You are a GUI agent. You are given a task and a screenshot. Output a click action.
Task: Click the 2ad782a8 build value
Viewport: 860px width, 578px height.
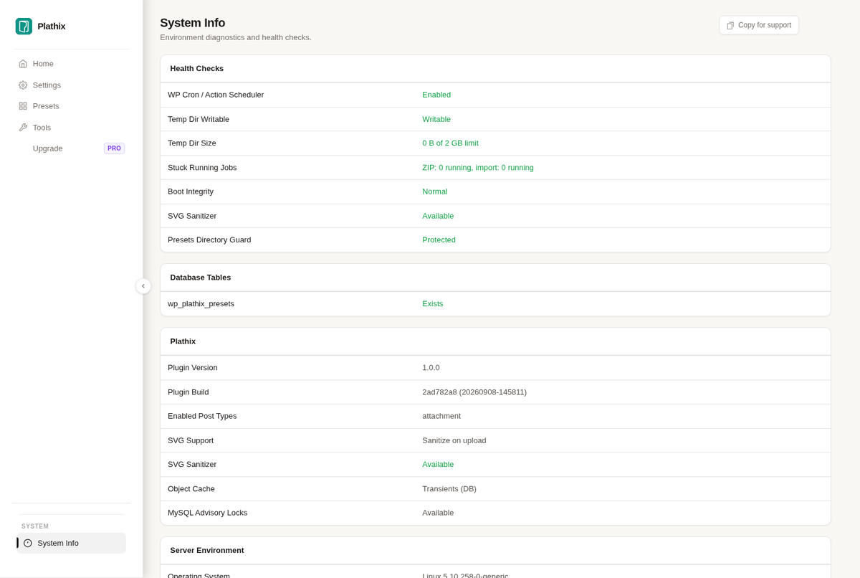click(x=474, y=392)
